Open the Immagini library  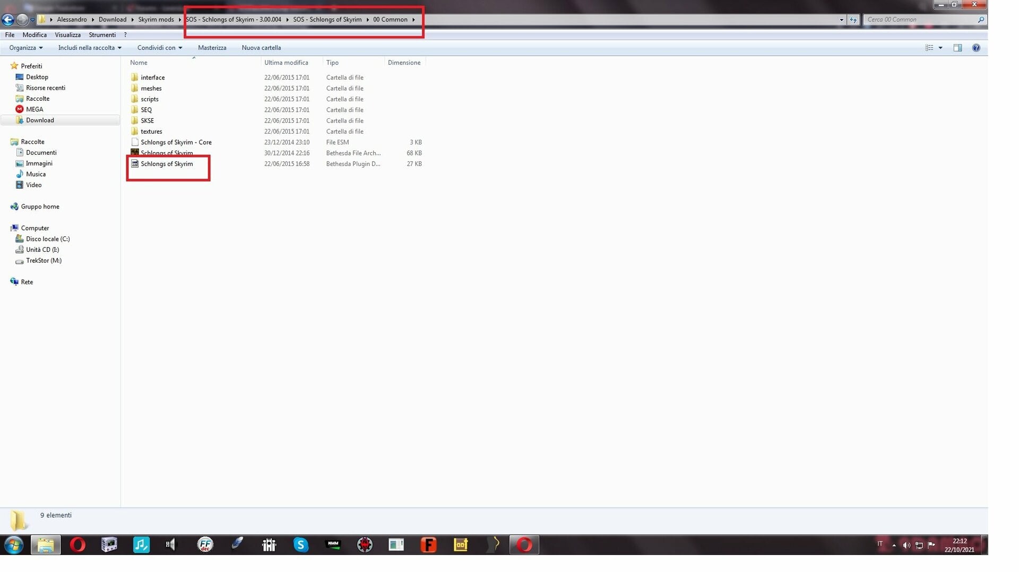coord(39,164)
